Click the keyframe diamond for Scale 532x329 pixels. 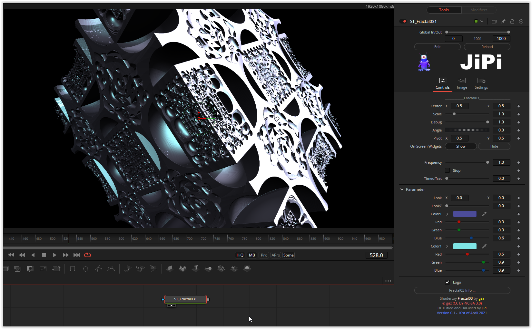tap(518, 114)
